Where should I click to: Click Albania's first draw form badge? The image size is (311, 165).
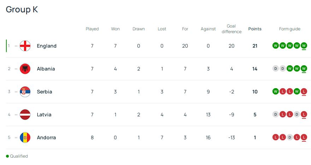(276, 69)
